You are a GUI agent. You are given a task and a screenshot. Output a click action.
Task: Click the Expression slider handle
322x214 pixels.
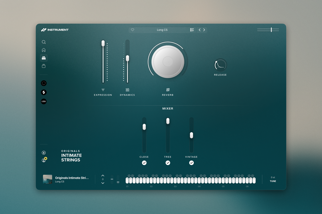103,43
